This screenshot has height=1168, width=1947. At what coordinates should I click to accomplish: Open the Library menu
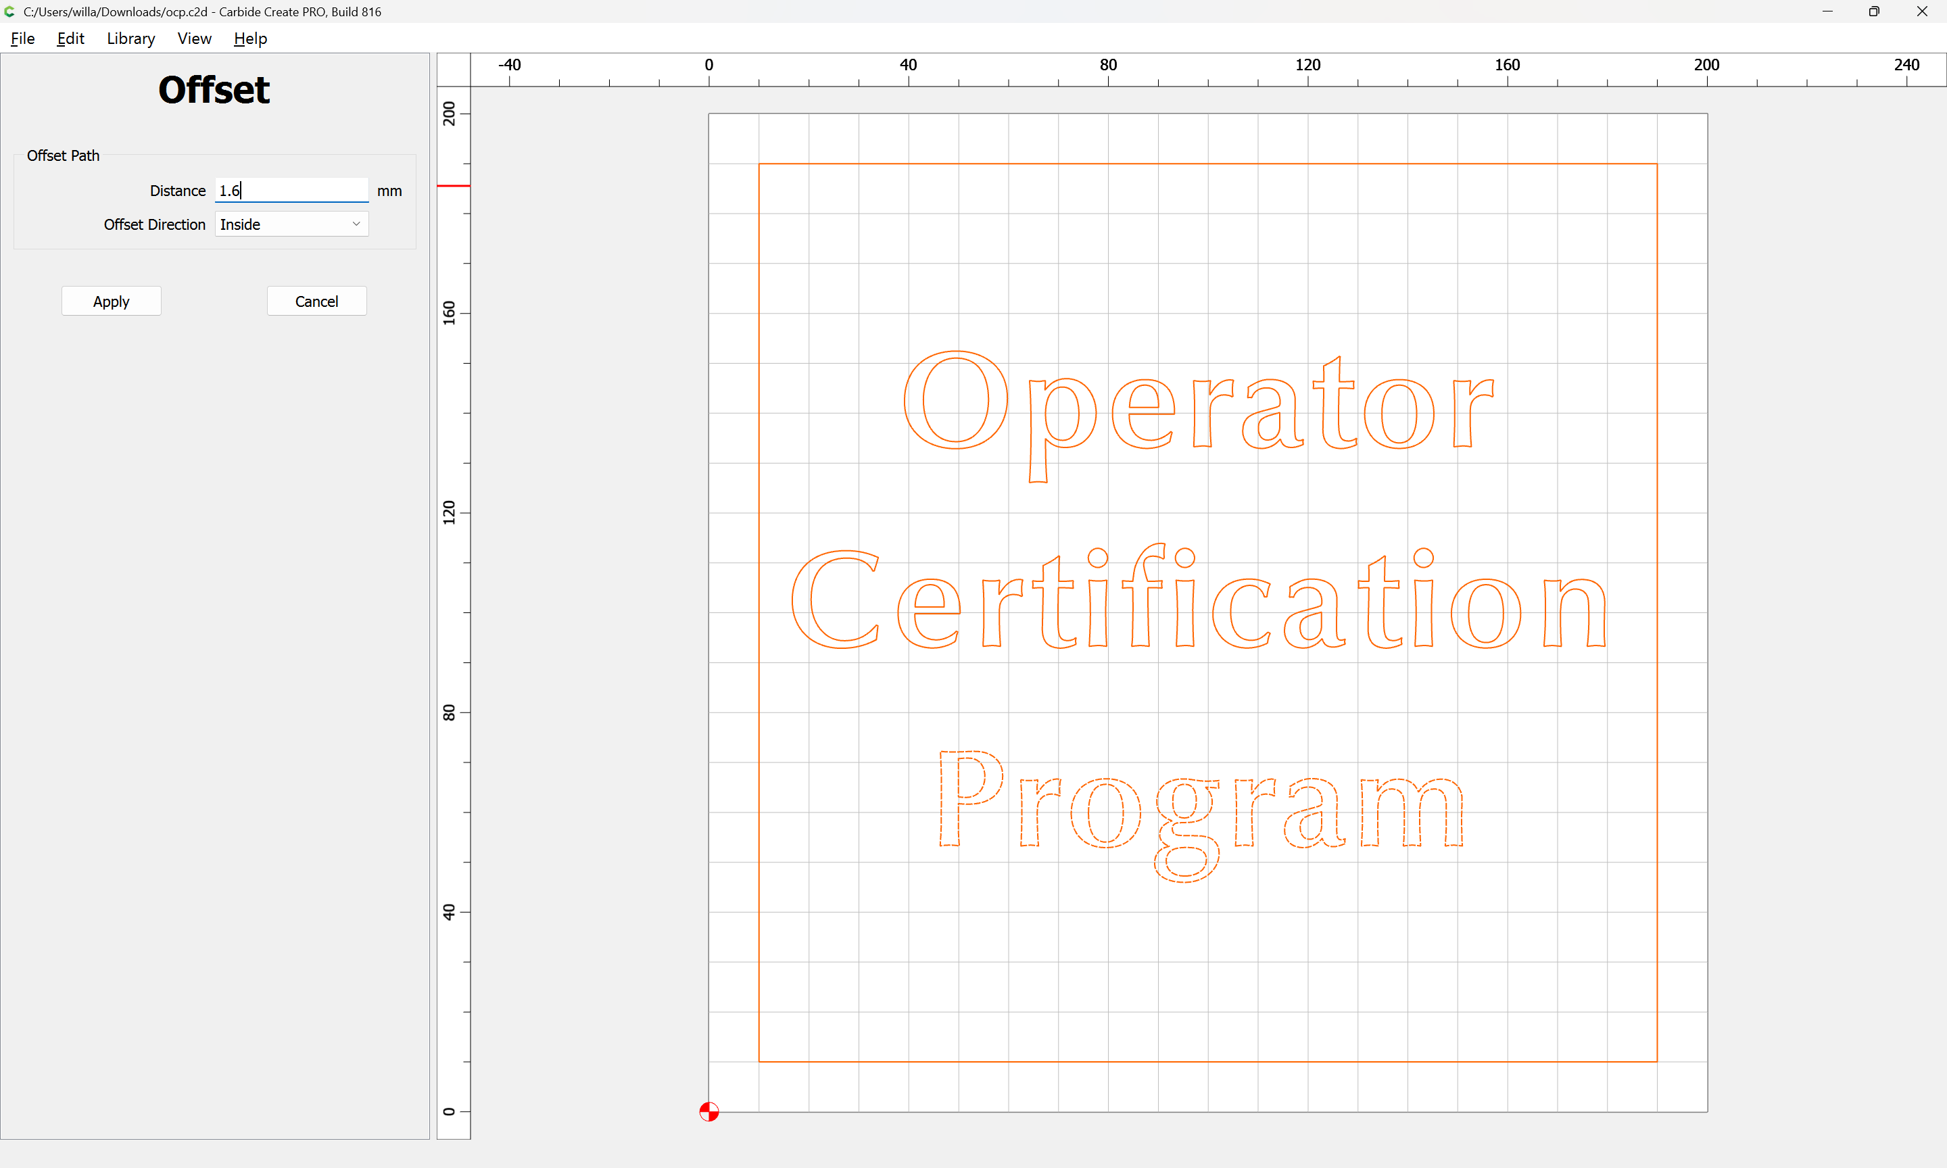130,39
